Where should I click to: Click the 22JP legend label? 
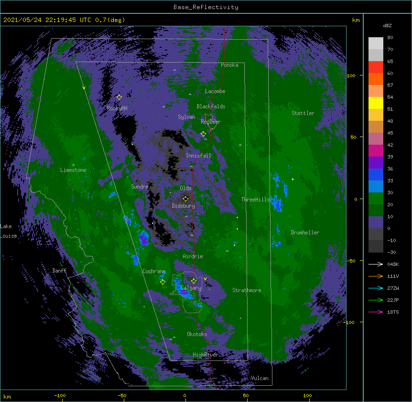pyautogui.click(x=393, y=300)
